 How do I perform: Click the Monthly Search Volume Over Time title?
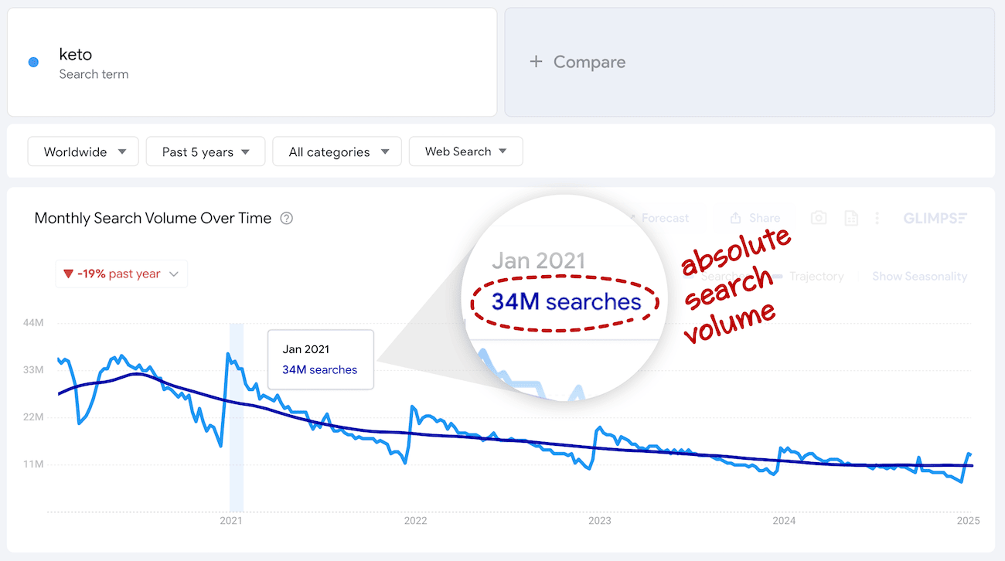[x=153, y=218]
